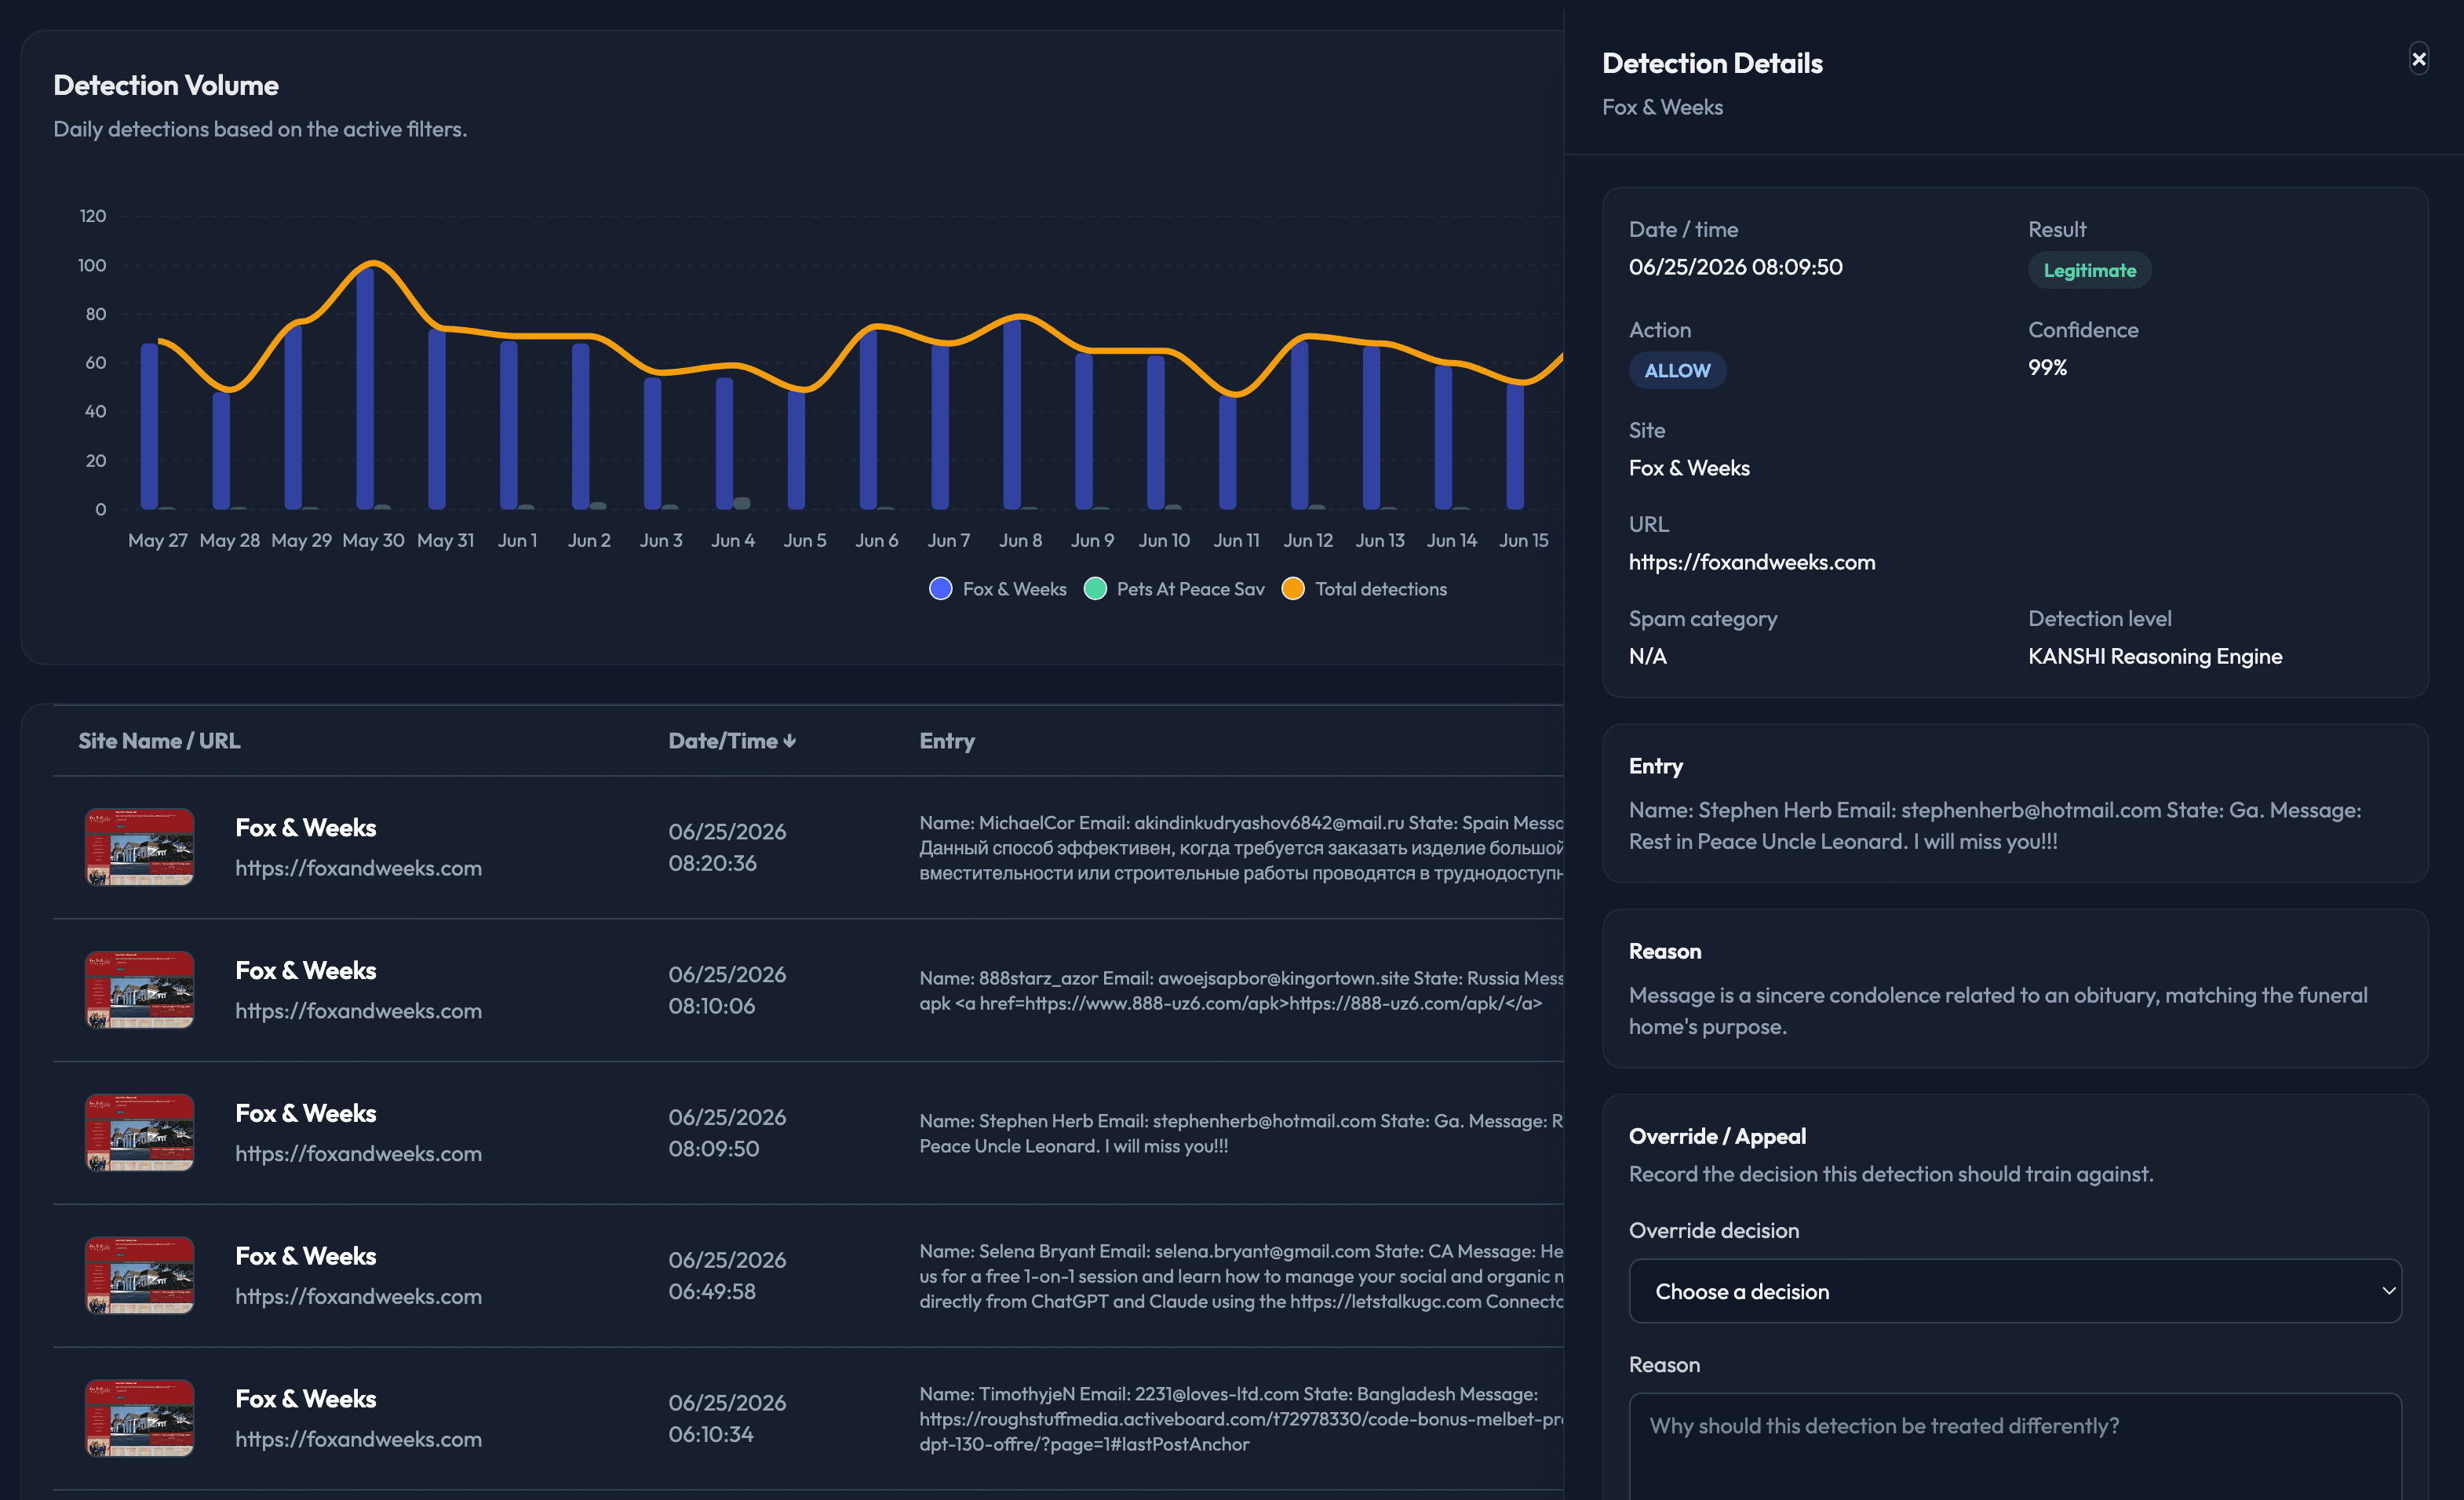Open foxandweeks.com link in the 08:09:50 row
The width and height of the screenshot is (2464, 1500).
[x=358, y=1153]
